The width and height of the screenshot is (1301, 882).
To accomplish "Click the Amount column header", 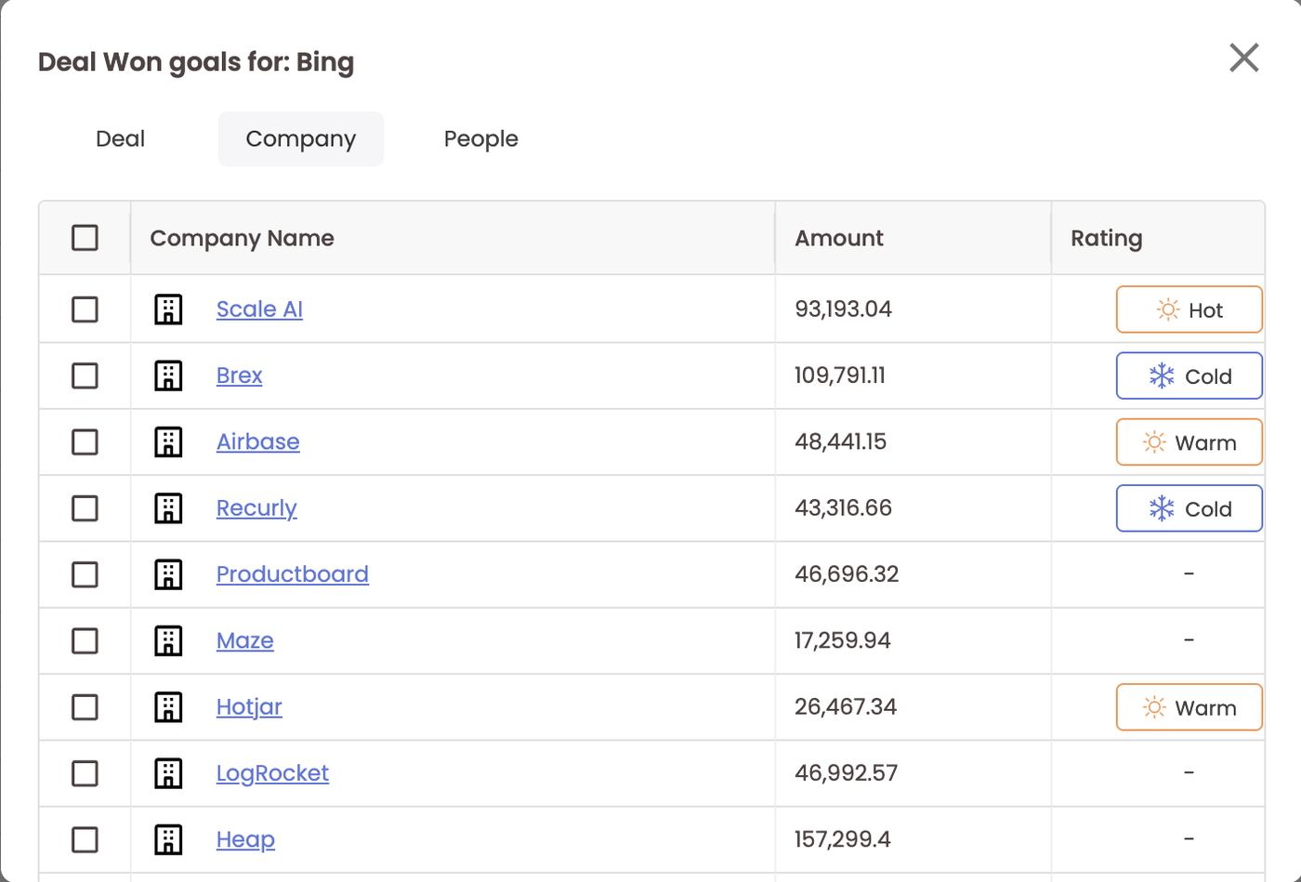I will coord(913,238).
